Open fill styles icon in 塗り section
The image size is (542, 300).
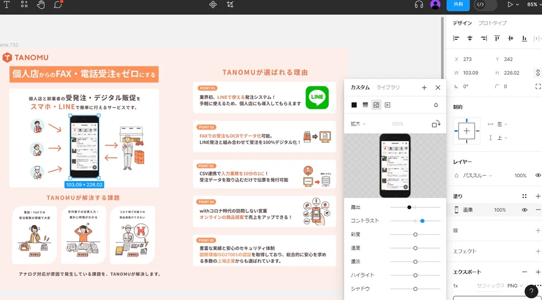pyautogui.click(x=524, y=196)
